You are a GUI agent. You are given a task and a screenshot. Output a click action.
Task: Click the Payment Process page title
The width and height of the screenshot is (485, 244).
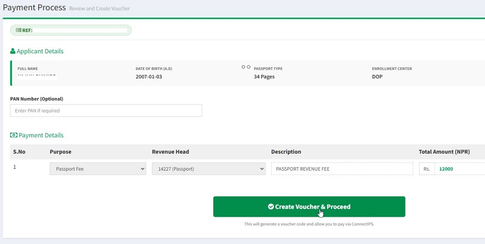35,7
